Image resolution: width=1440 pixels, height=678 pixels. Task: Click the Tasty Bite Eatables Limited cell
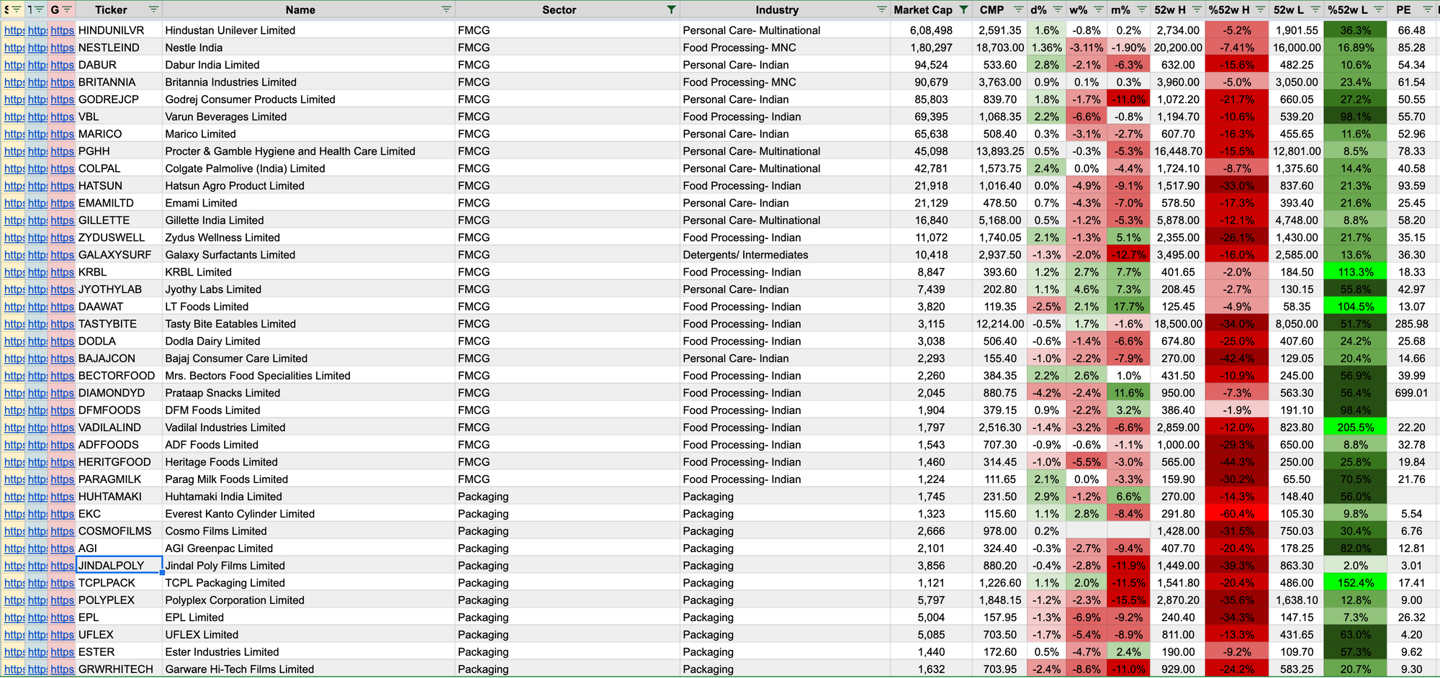pyautogui.click(x=309, y=324)
